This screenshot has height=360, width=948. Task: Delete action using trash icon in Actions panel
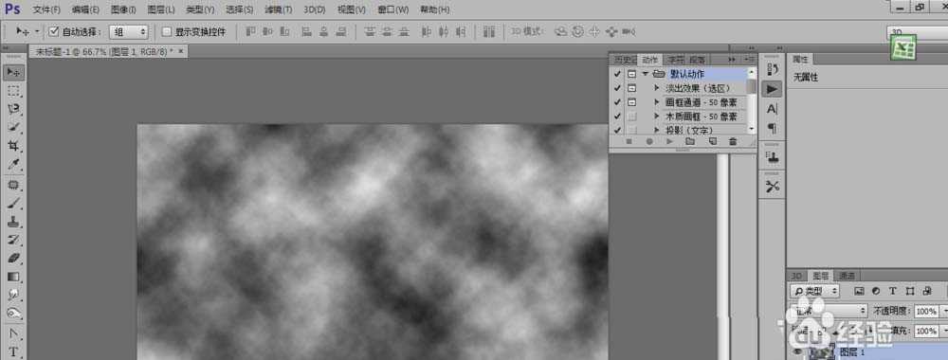733,141
